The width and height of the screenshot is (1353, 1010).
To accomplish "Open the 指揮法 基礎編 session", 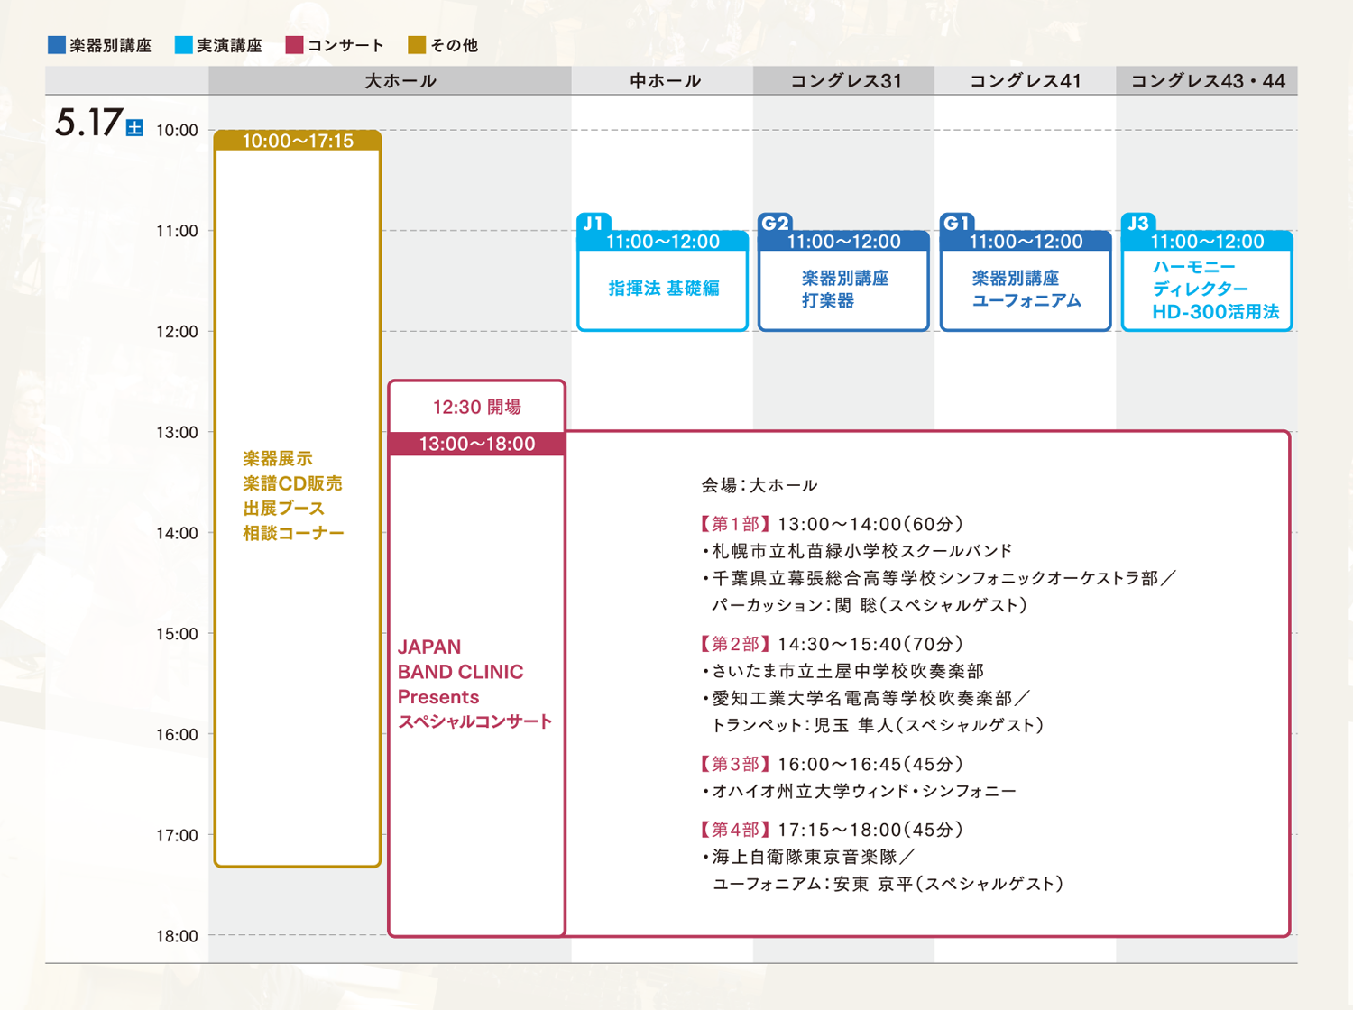I will pyautogui.click(x=663, y=289).
